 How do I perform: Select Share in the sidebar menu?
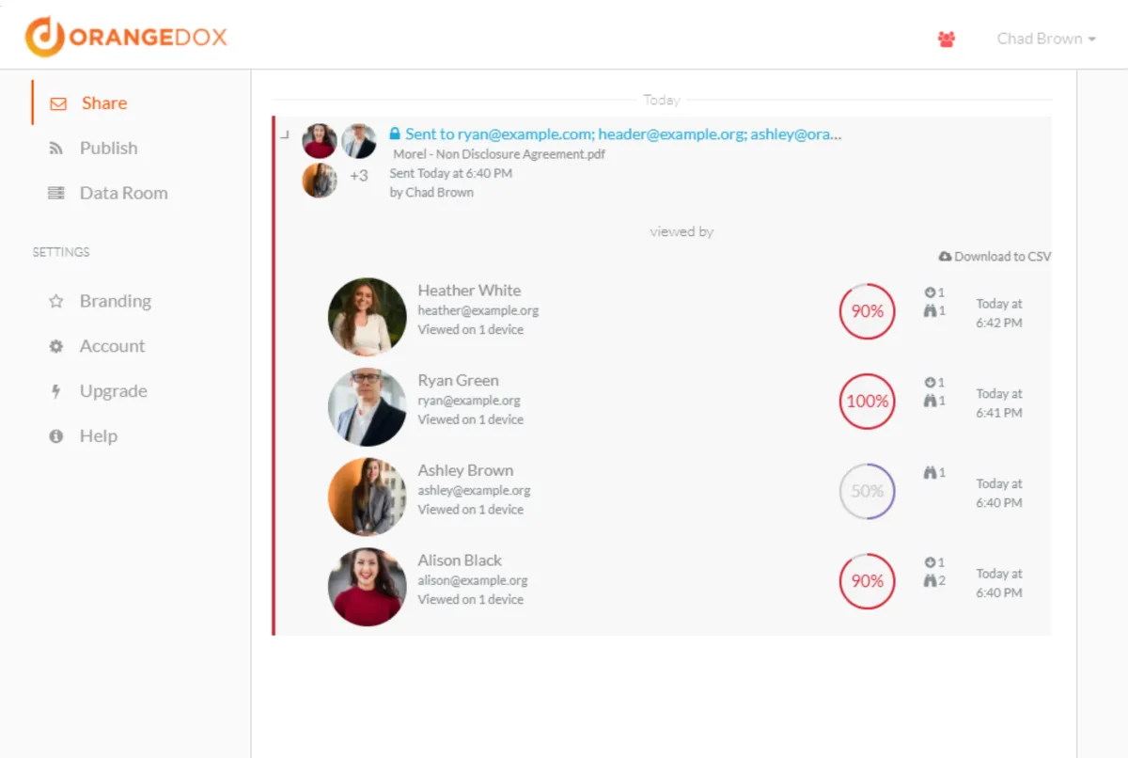pyautogui.click(x=103, y=103)
